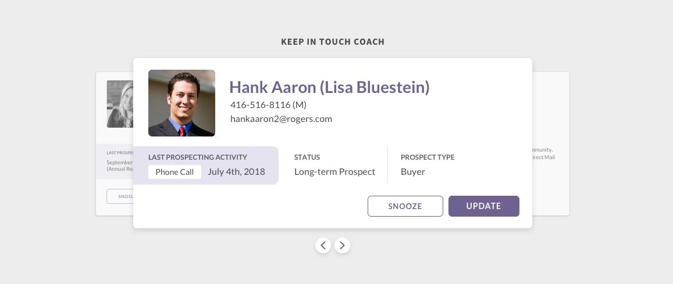Screen dimensions: 673x284
Task: Click the Prospect Type field label
Action: (428, 157)
